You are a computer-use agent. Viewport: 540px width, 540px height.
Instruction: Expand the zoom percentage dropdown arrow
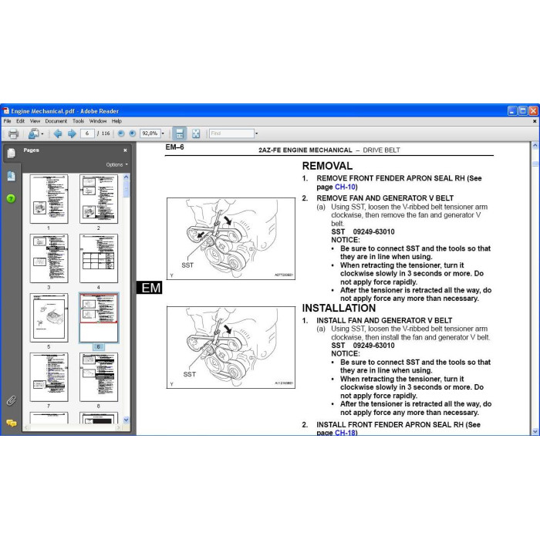(x=163, y=133)
